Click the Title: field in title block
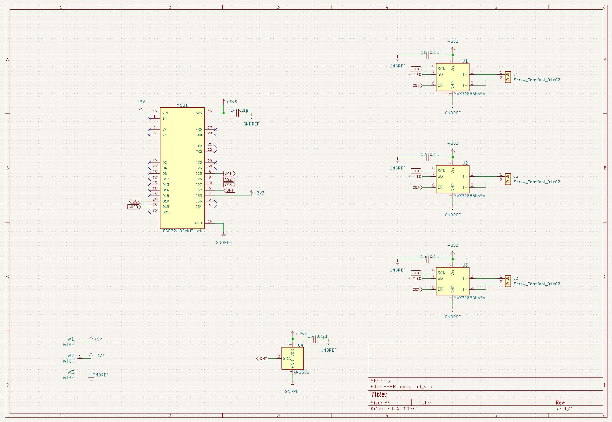The image size is (612, 422). click(379, 394)
